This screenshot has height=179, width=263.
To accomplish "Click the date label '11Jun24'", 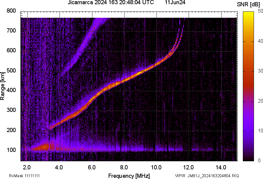I will point(175,2).
